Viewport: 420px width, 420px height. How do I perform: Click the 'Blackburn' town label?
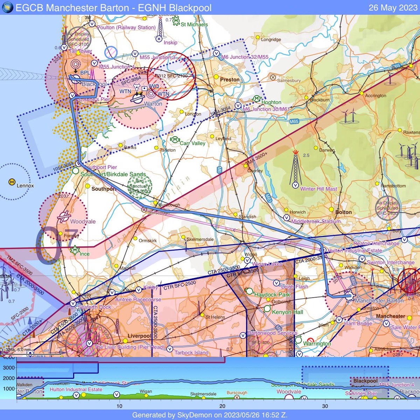click(320, 100)
